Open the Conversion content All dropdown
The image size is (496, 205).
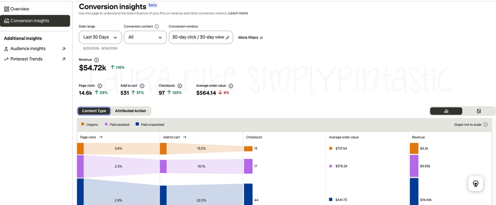tap(145, 37)
